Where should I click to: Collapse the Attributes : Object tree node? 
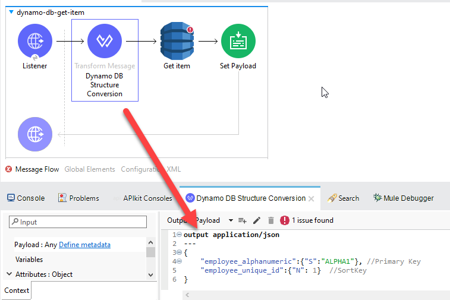tap(10, 274)
